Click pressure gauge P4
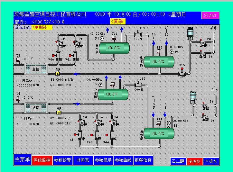Image resolution: width=233 pixels, height=172 pixels. tap(172, 52)
